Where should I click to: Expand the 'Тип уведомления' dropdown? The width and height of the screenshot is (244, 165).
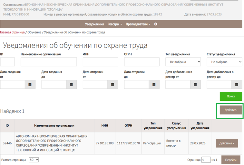[183, 62]
